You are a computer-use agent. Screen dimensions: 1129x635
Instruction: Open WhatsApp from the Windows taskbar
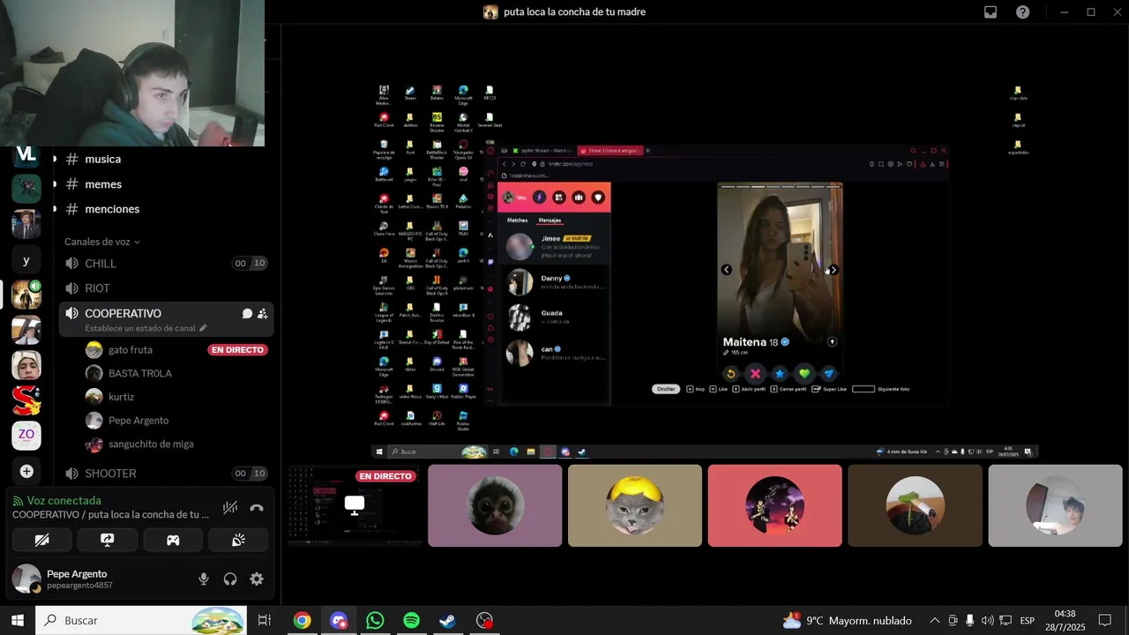(x=375, y=621)
